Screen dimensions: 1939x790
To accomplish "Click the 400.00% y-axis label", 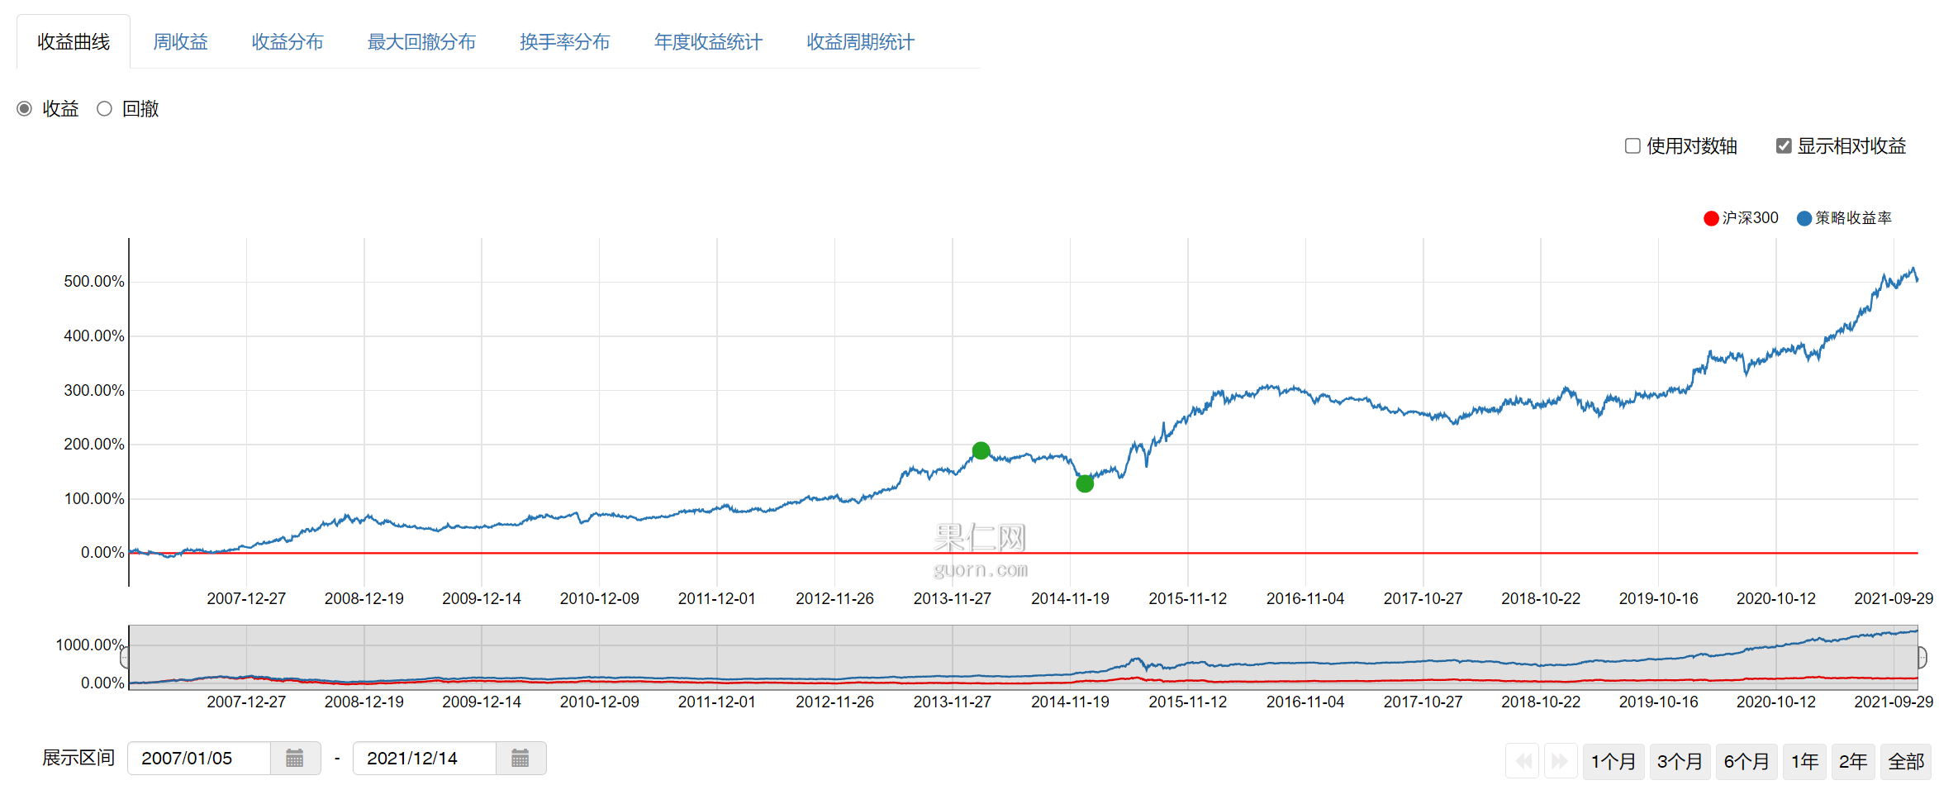I will click(94, 336).
